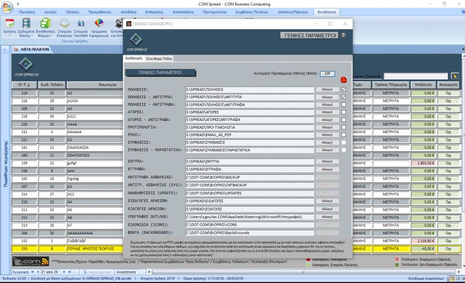Open the Αγορές ribbon tab
The height and width of the screenshot is (283, 465).
coord(51,12)
